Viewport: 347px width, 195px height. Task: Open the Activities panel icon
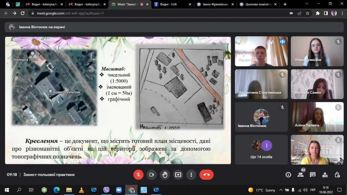[x=325, y=175]
